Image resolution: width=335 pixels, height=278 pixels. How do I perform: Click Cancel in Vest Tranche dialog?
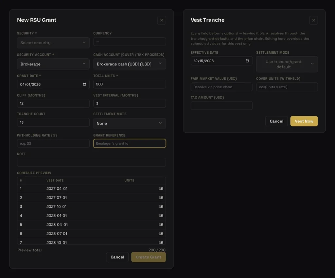pos(276,121)
